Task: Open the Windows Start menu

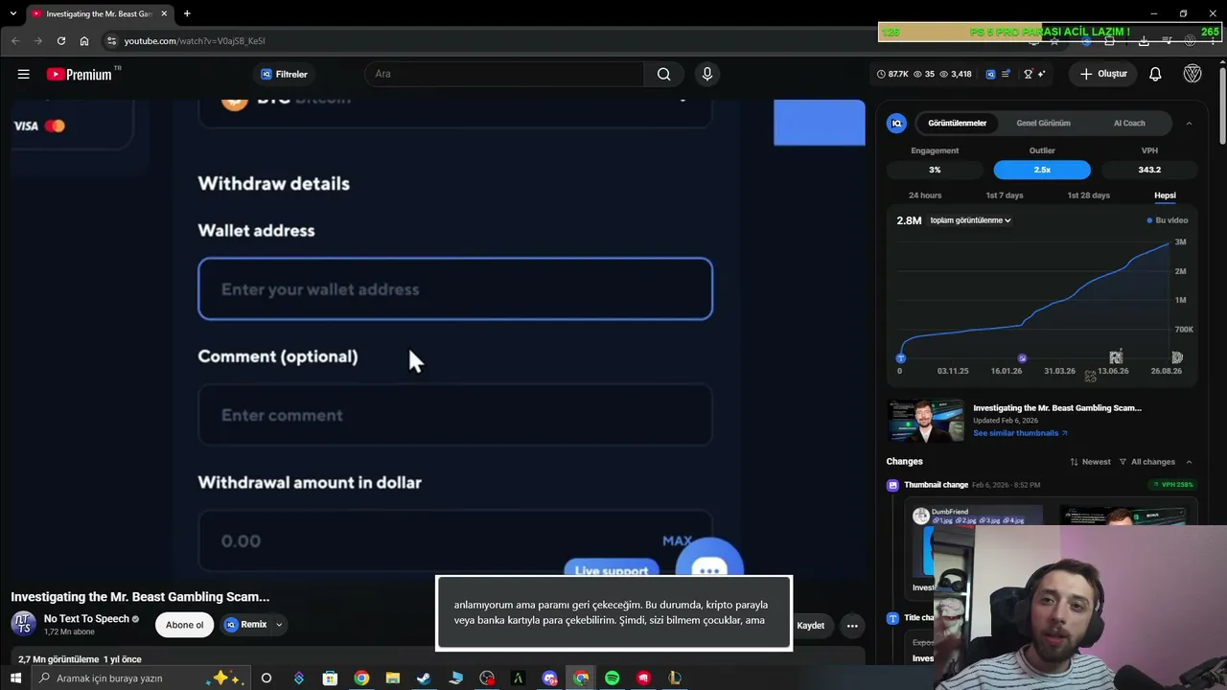Action: pos(15,678)
